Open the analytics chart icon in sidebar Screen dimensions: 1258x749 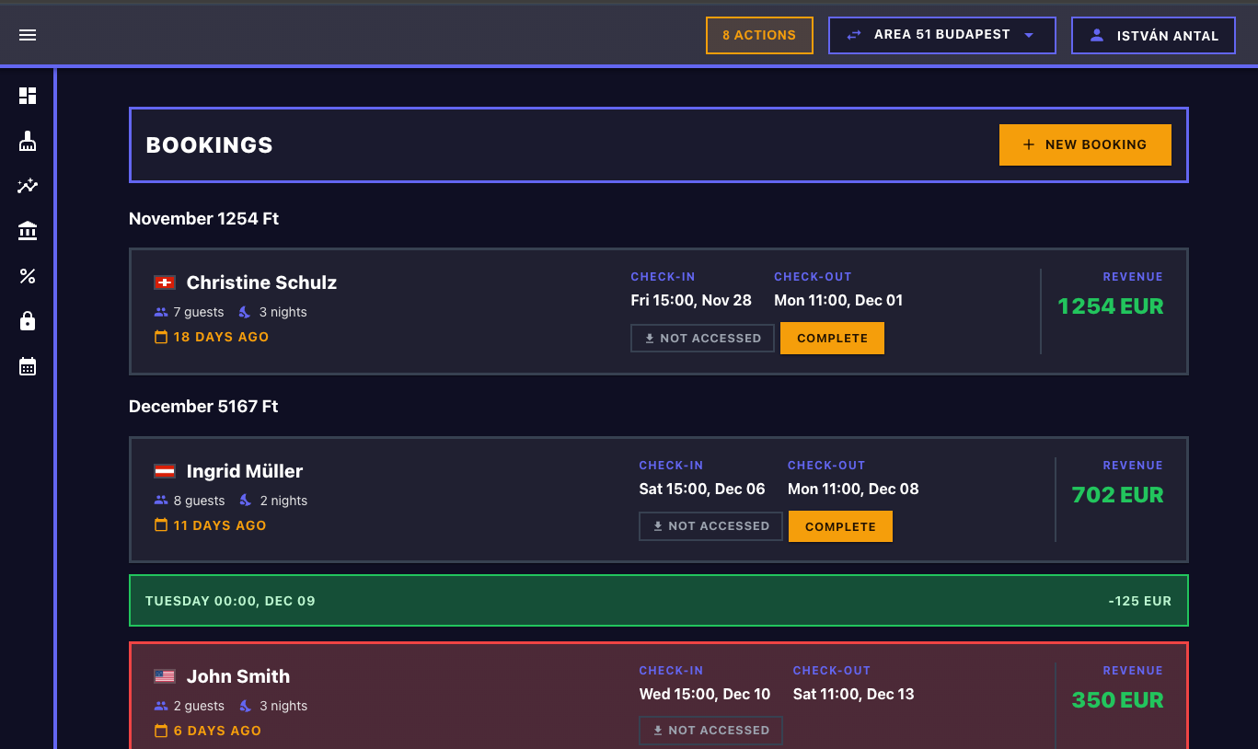[28, 186]
